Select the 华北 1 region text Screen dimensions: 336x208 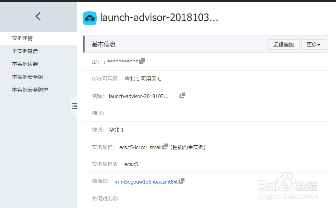point(116,129)
